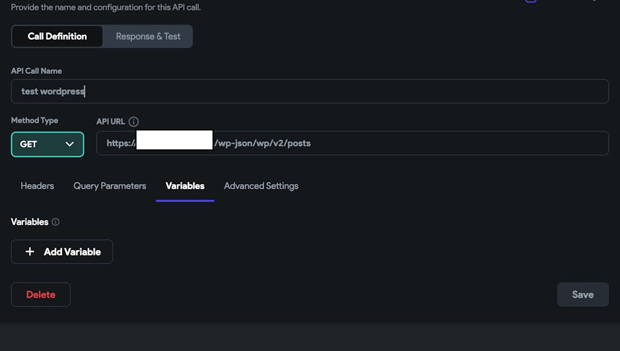The height and width of the screenshot is (351, 620).
Task: Click into the API URL input field
Action: [409, 143]
